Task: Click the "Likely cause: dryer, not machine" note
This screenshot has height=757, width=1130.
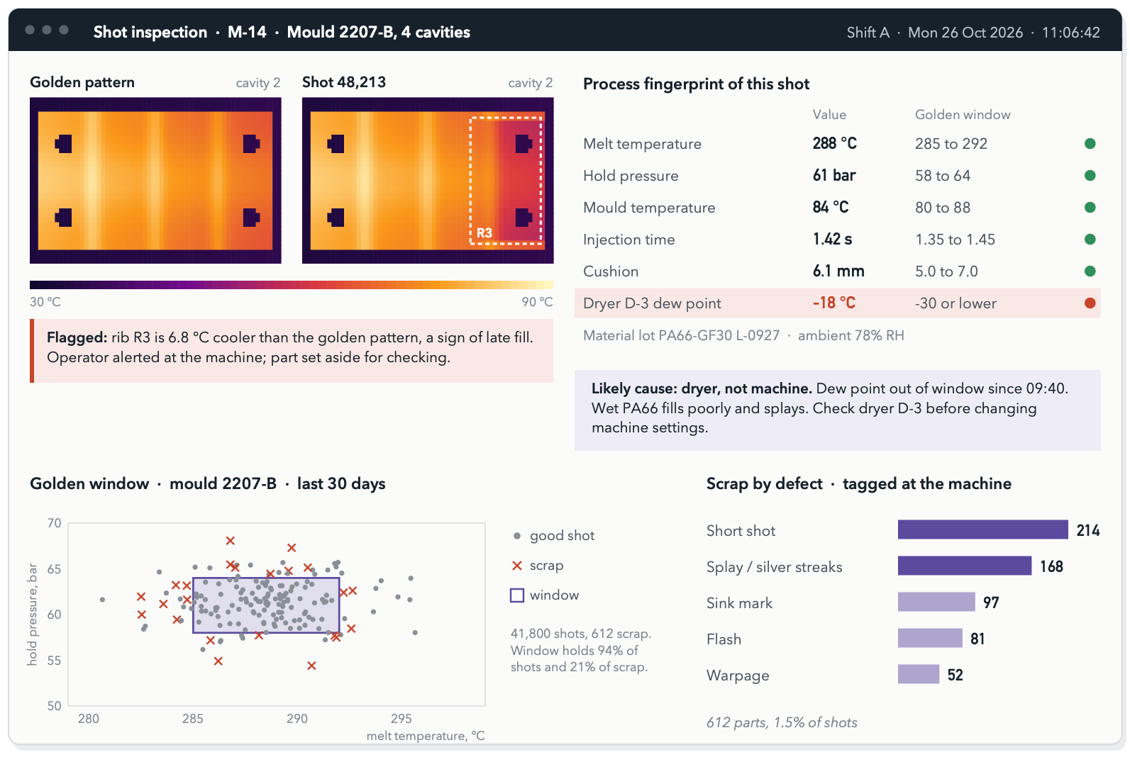Action: [x=838, y=410]
